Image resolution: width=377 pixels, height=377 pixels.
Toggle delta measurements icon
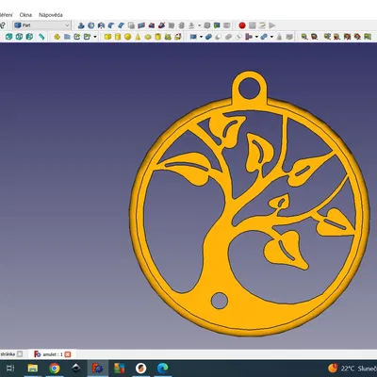(368, 37)
